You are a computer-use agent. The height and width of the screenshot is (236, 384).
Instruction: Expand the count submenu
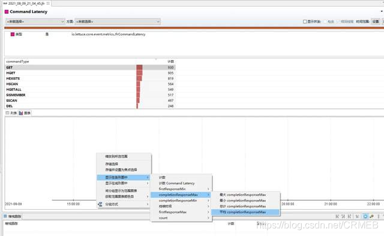(x=181, y=218)
